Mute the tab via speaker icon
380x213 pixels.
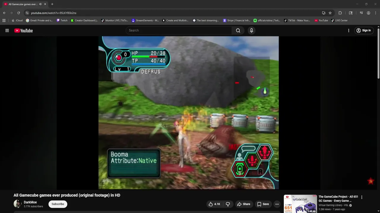(x=40, y=4)
